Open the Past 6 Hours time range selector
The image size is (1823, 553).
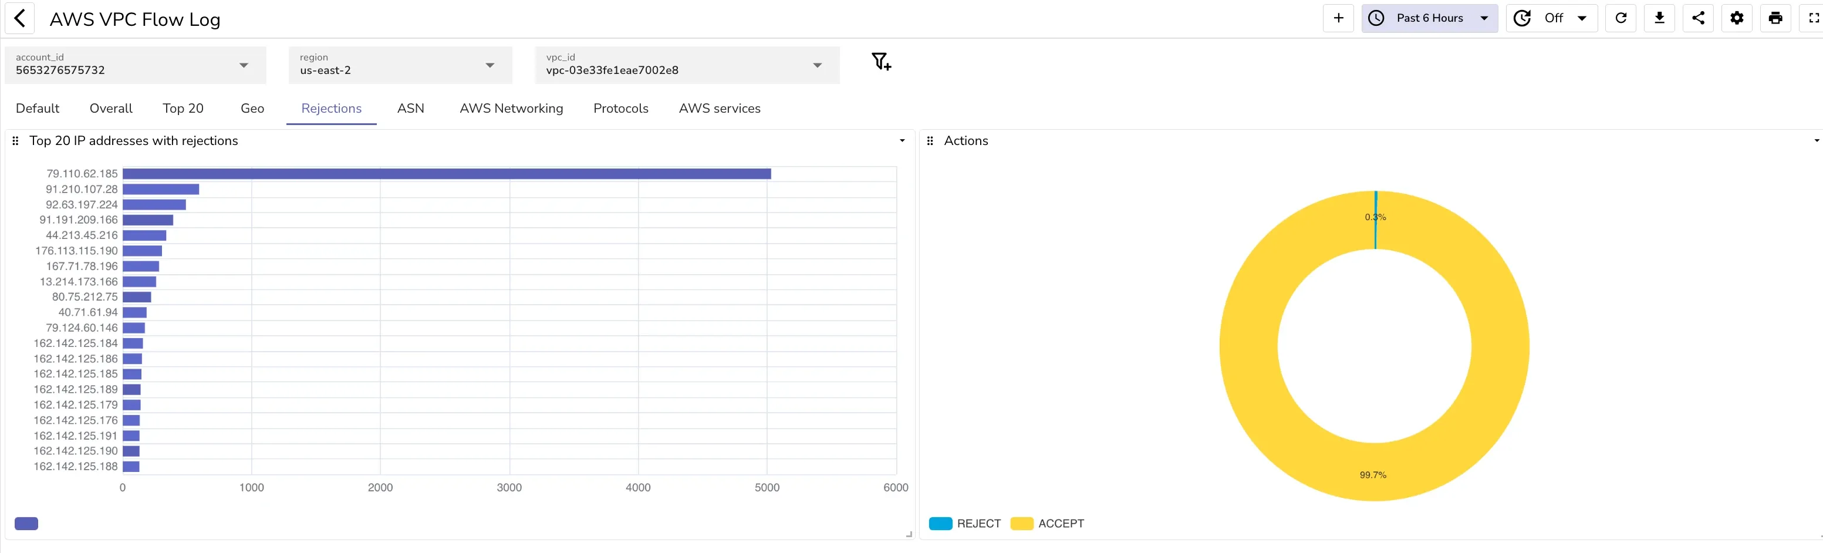[x=1429, y=18]
